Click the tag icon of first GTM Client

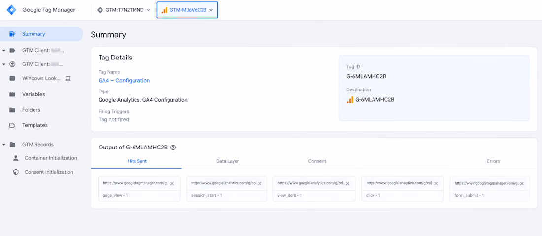(x=12, y=50)
